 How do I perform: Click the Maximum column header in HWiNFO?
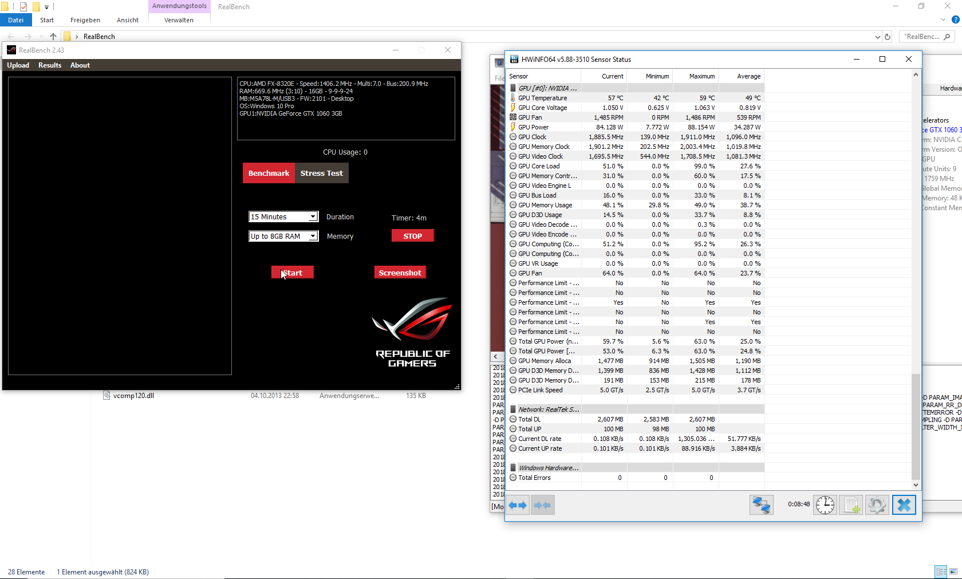[696, 76]
